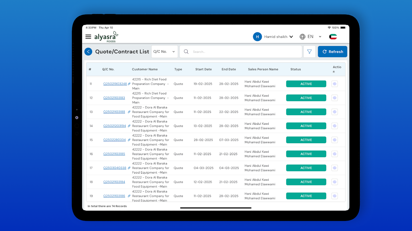Image resolution: width=412 pixels, height=231 pixels.
Task: View row 16 with the eye icon
Action: coord(335,154)
